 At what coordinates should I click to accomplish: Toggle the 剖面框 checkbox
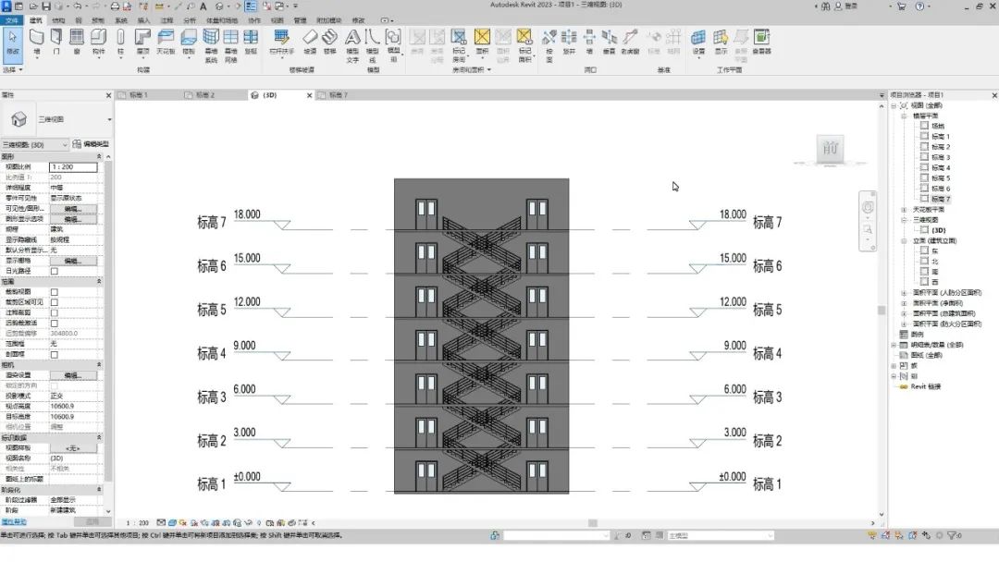click(x=55, y=355)
